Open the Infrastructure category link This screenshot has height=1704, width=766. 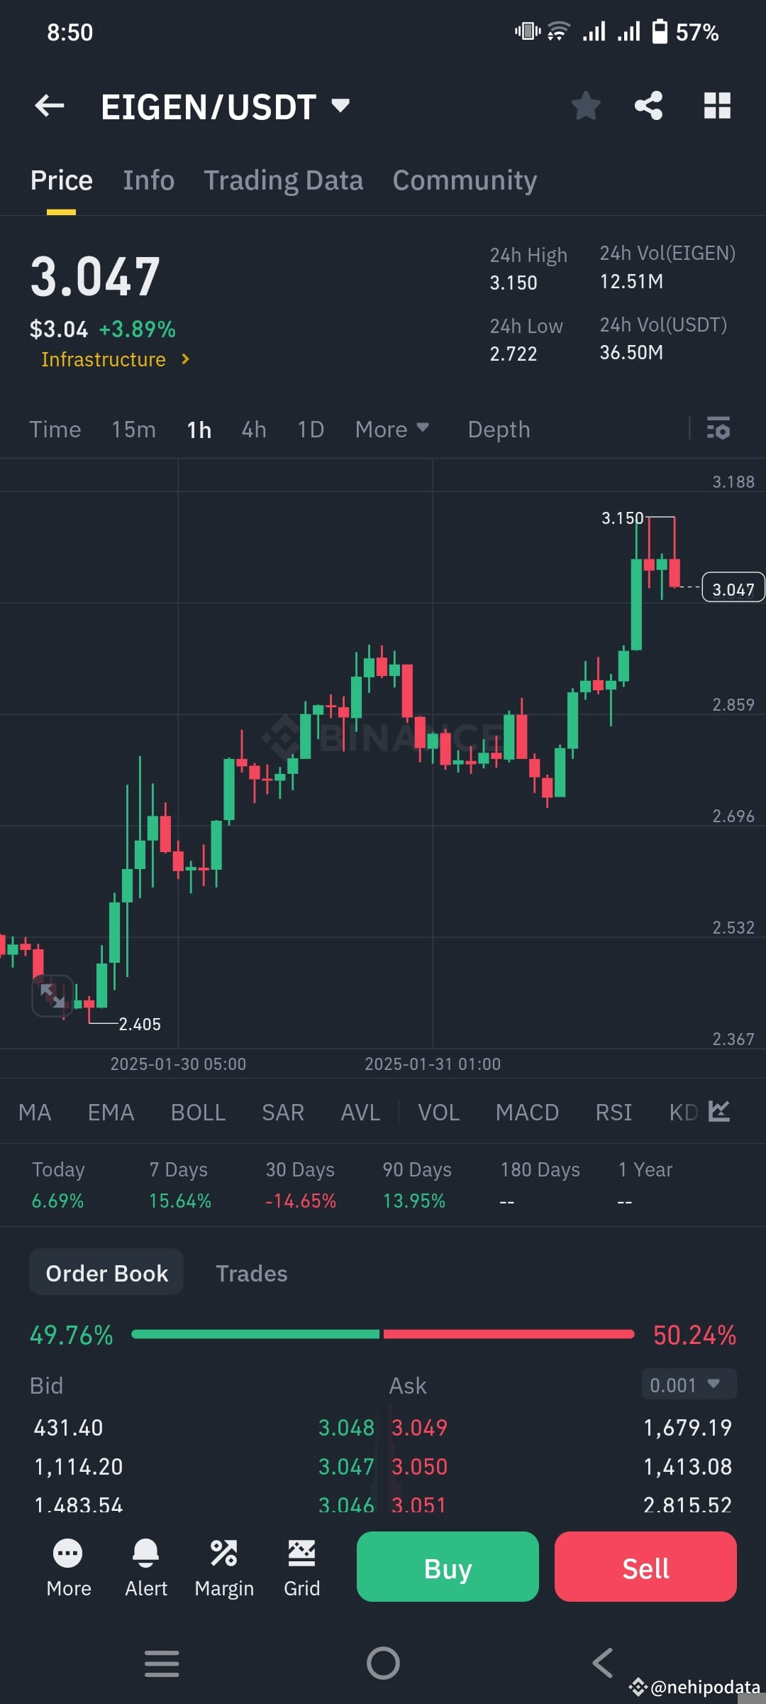113,359
